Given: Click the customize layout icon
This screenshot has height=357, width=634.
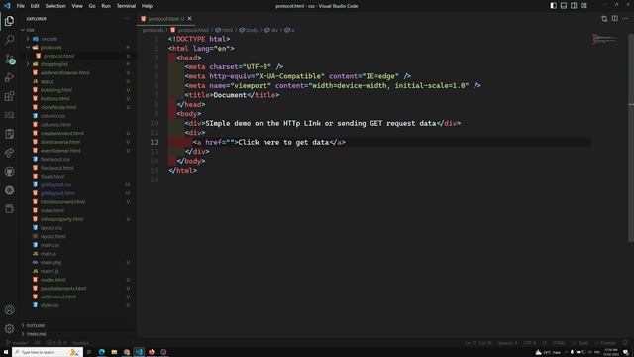Looking at the screenshot, I should pyautogui.click(x=584, y=6).
